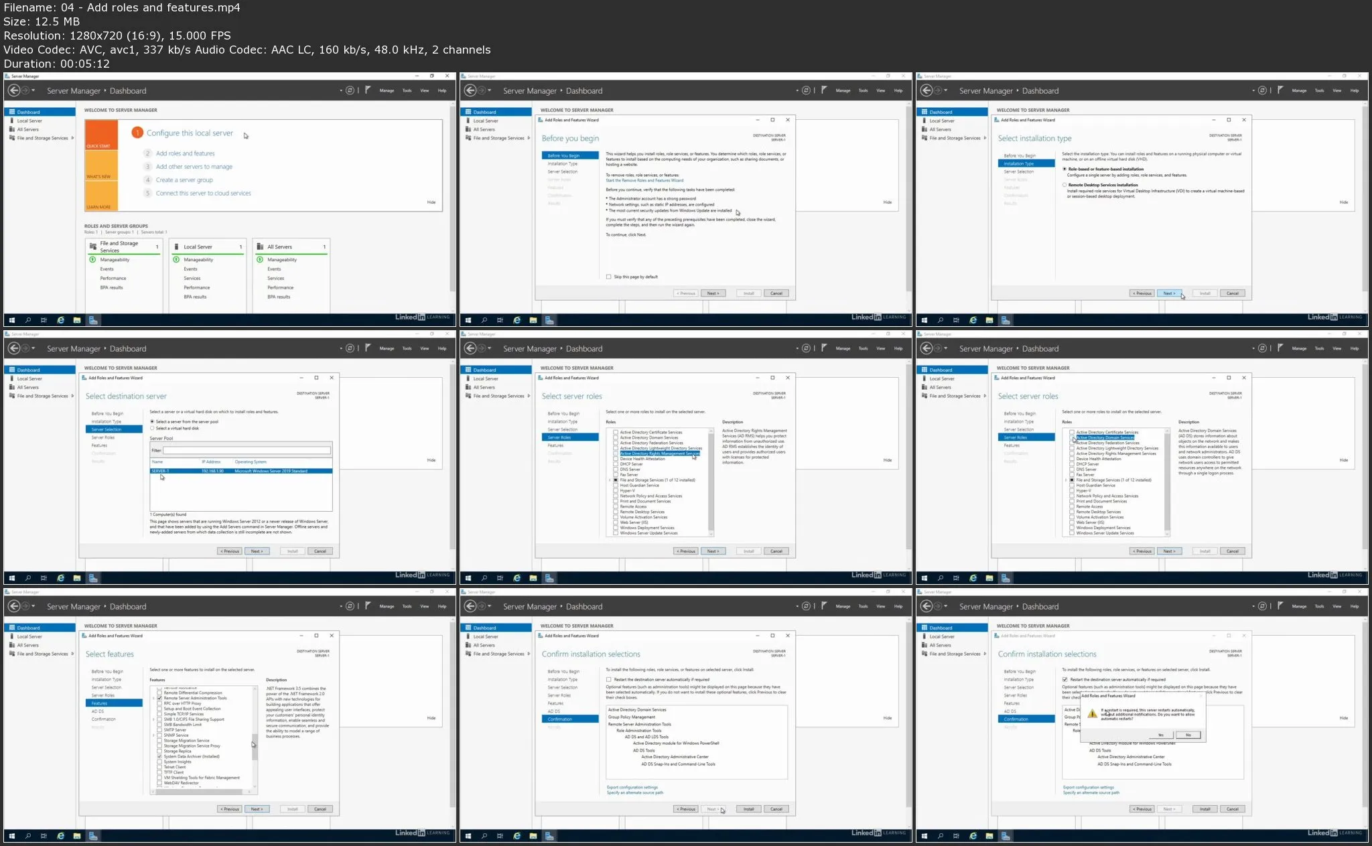The image size is (1372, 846).
Task: Open the Manage menu in the top-left thumbnail
Action: coord(387,90)
